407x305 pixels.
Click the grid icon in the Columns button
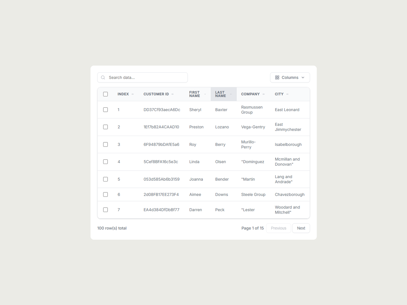[277, 77]
